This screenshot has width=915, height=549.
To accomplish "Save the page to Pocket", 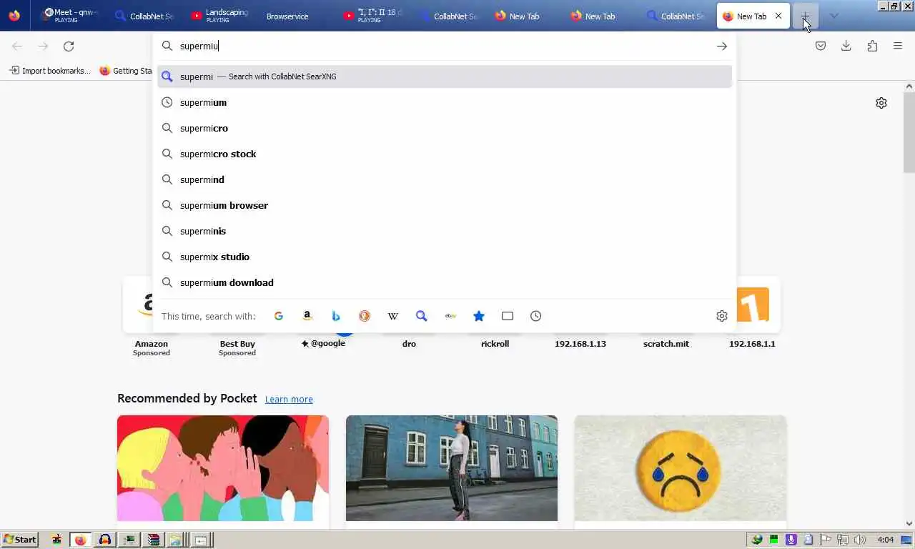I will coord(821,46).
